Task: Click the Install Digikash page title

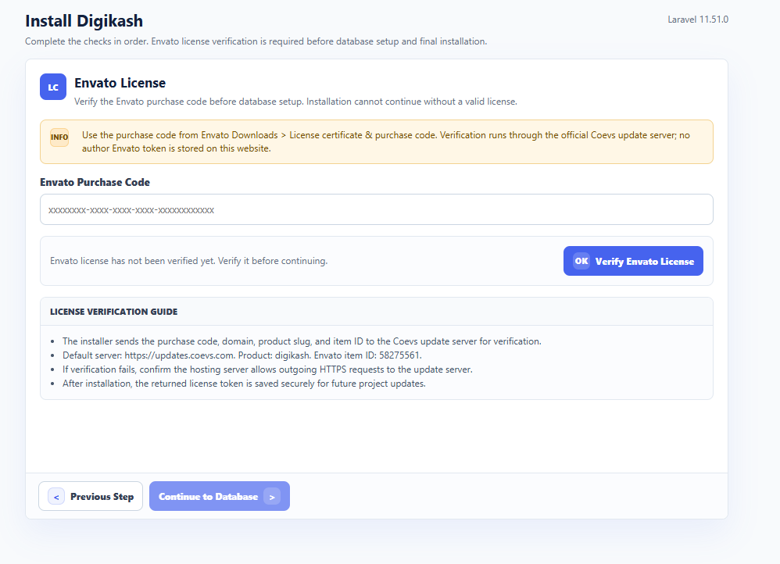Action: coord(84,21)
